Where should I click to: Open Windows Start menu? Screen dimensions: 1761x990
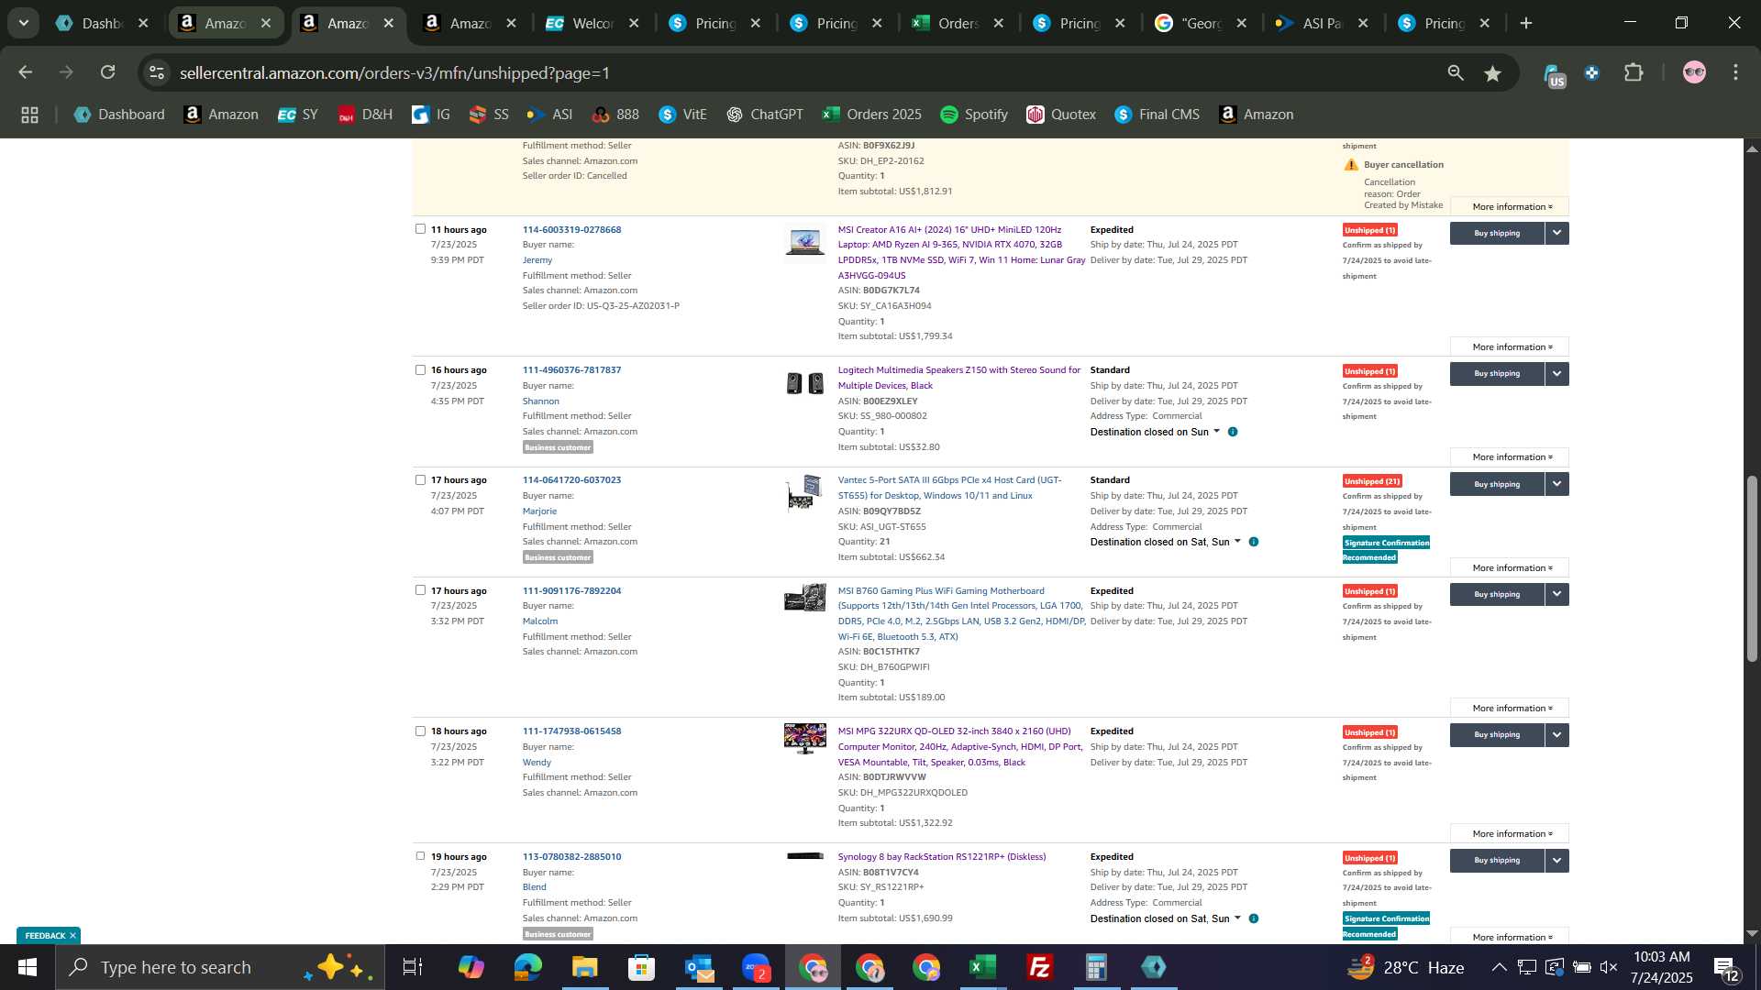27,967
